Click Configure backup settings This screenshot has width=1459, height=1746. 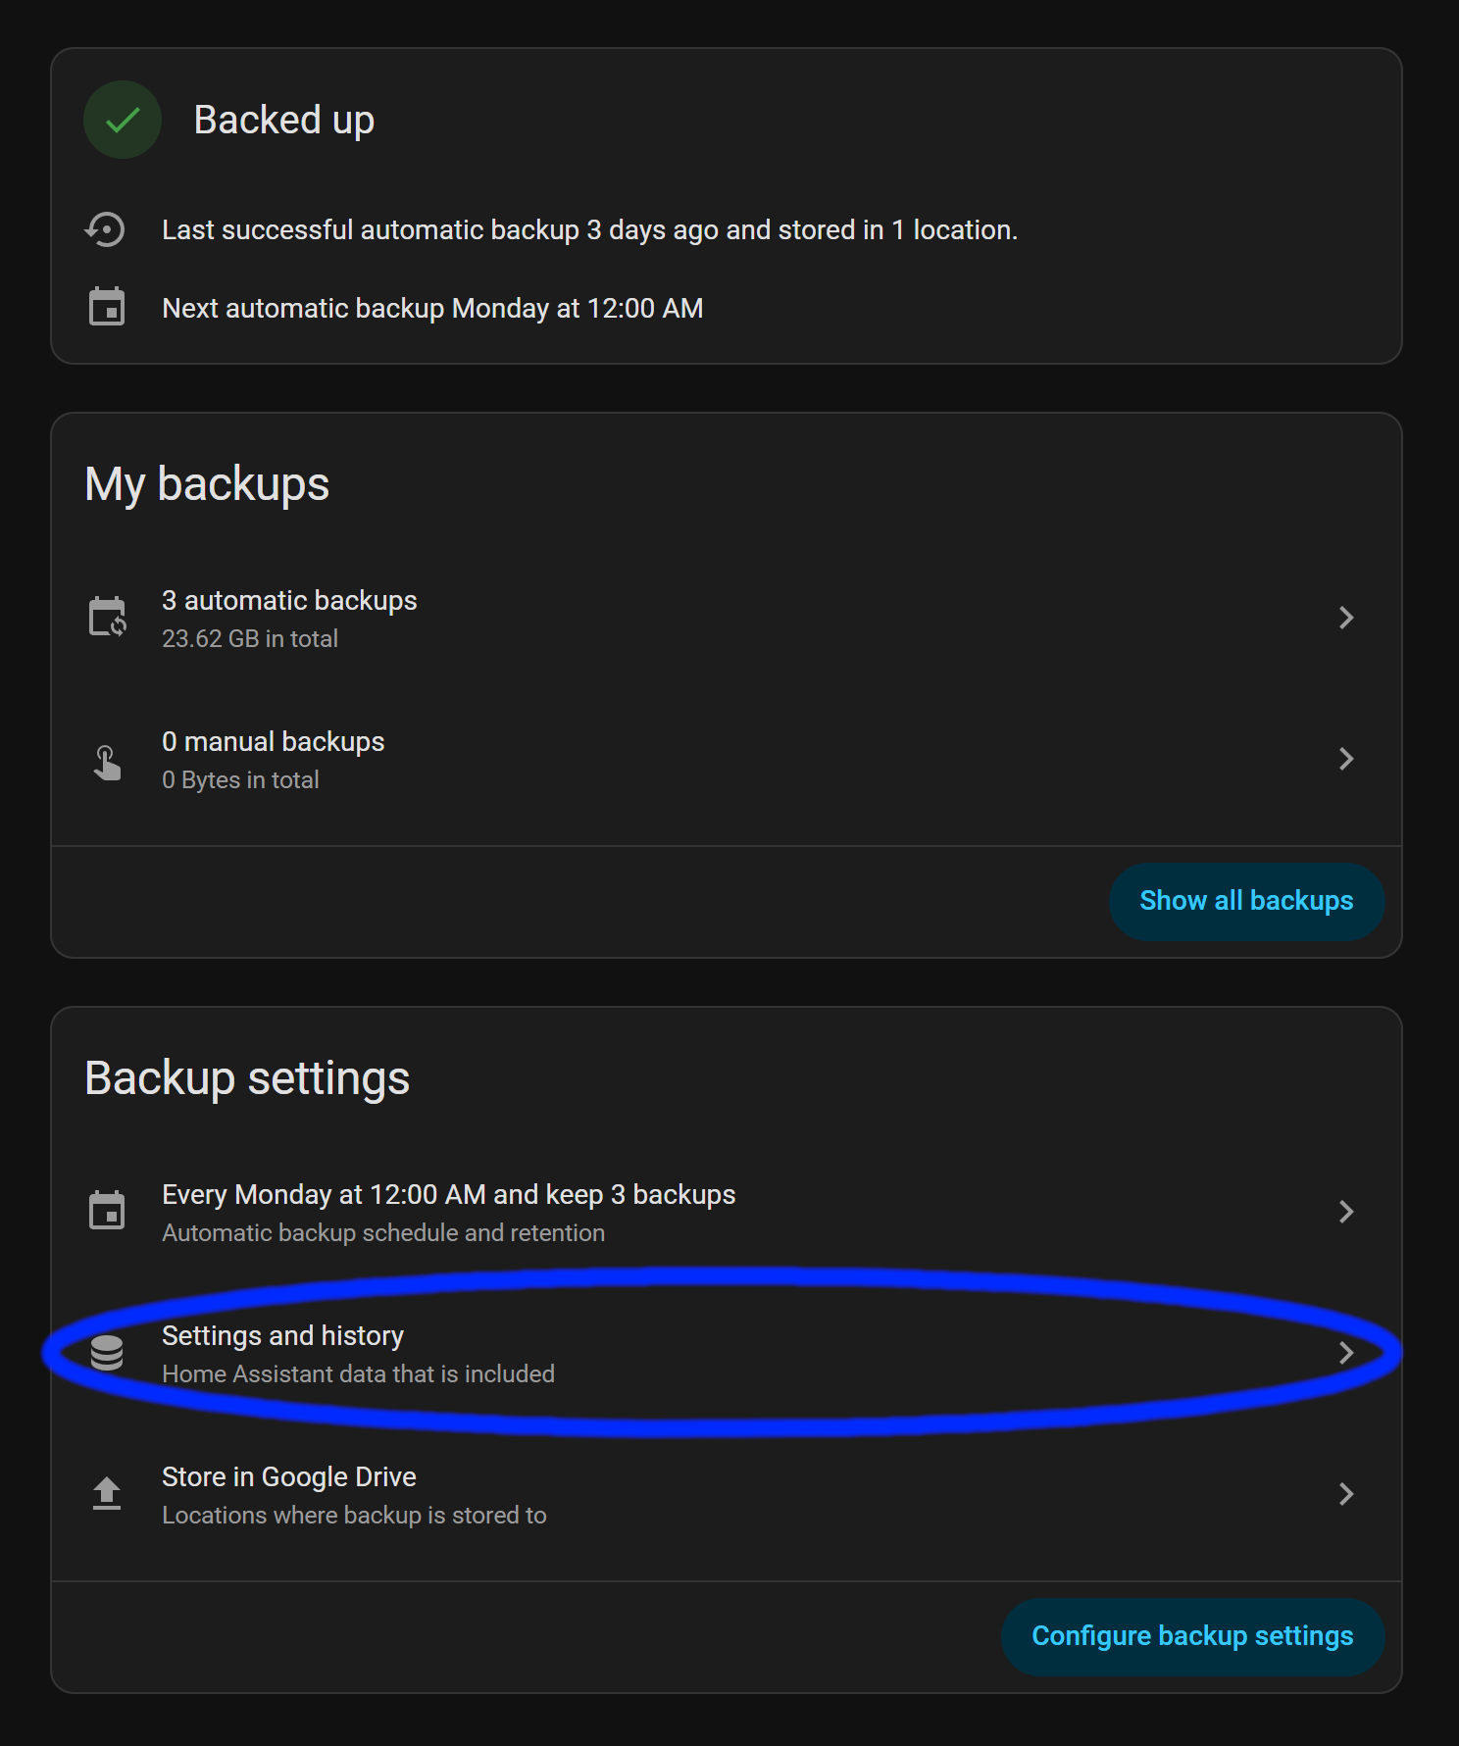click(1191, 1635)
